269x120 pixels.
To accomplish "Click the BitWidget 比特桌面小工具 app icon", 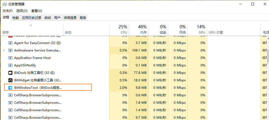I will coord(10,80).
